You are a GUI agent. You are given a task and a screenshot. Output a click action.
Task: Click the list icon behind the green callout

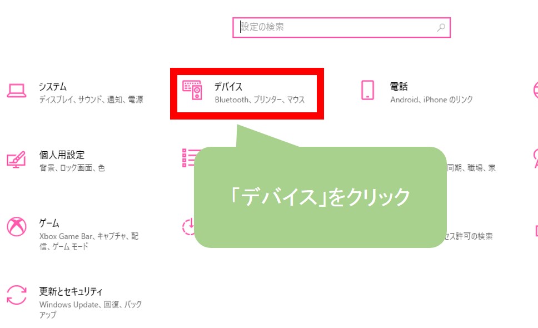[188, 158]
